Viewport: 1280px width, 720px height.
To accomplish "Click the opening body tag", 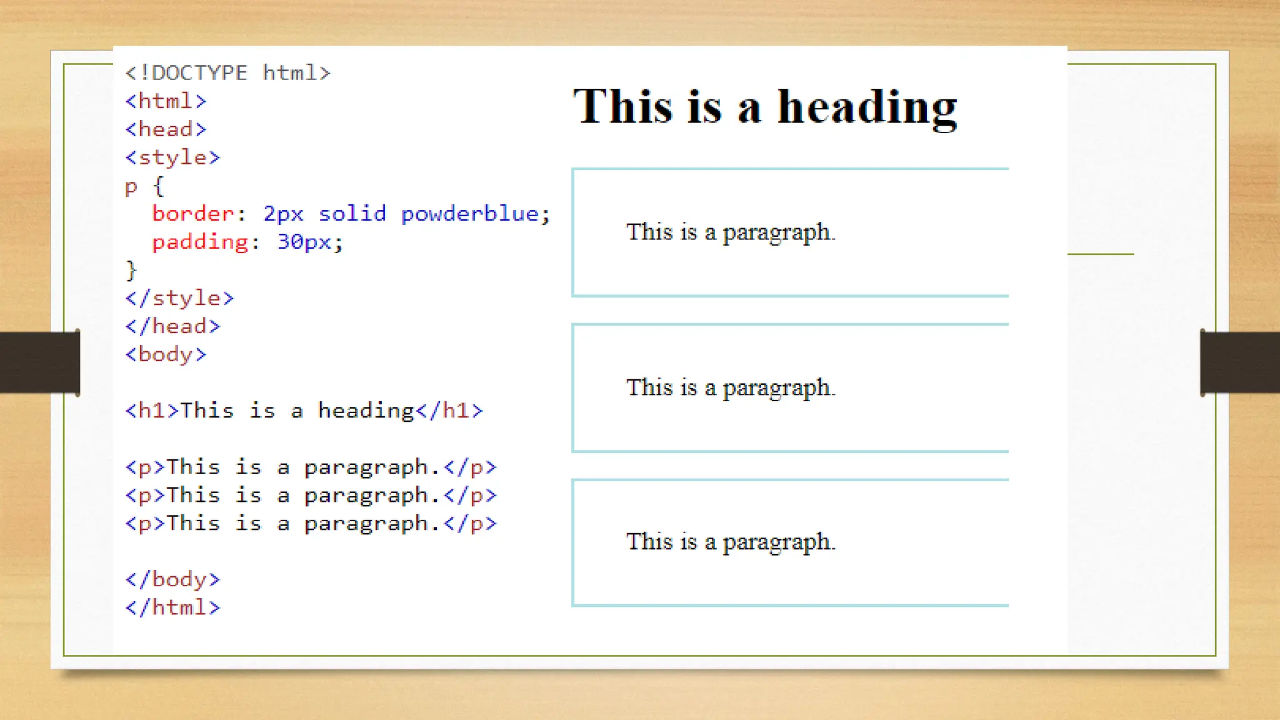I will pyautogui.click(x=166, y=354).
